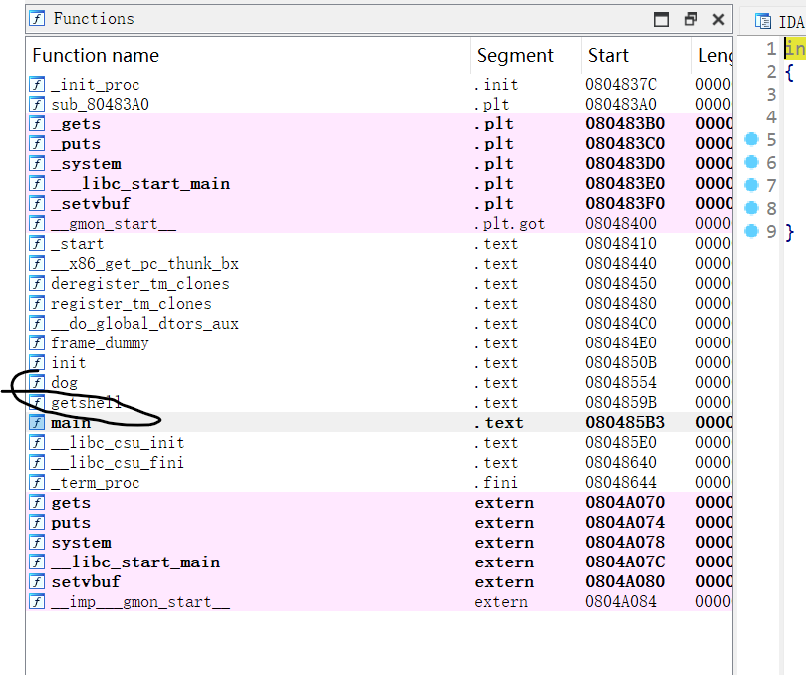
Task: Click the function icon next to main
Action: [x=38, y=423]
